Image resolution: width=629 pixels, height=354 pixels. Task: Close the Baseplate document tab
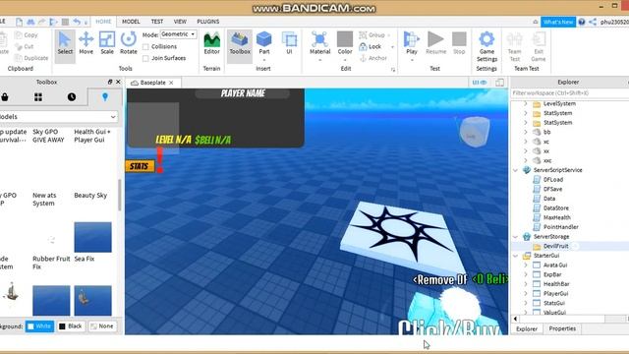pyautogui.click(x=171, y=83)
